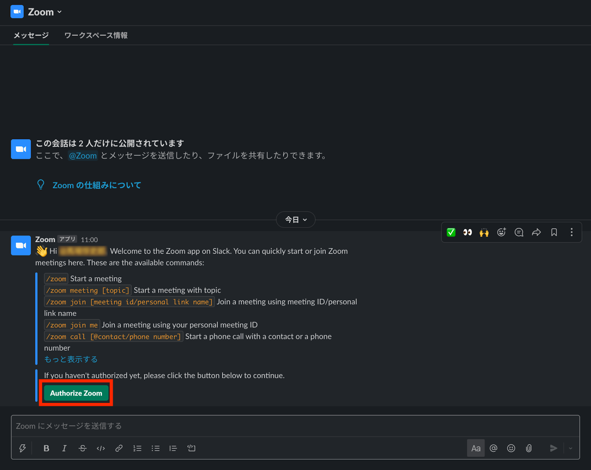
Task: Attach a file with the paperclip icon
Action: (x=529, y=448)
